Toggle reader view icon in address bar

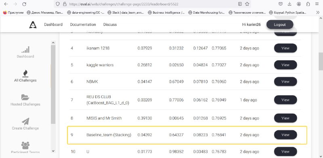(x=240, y=4)
